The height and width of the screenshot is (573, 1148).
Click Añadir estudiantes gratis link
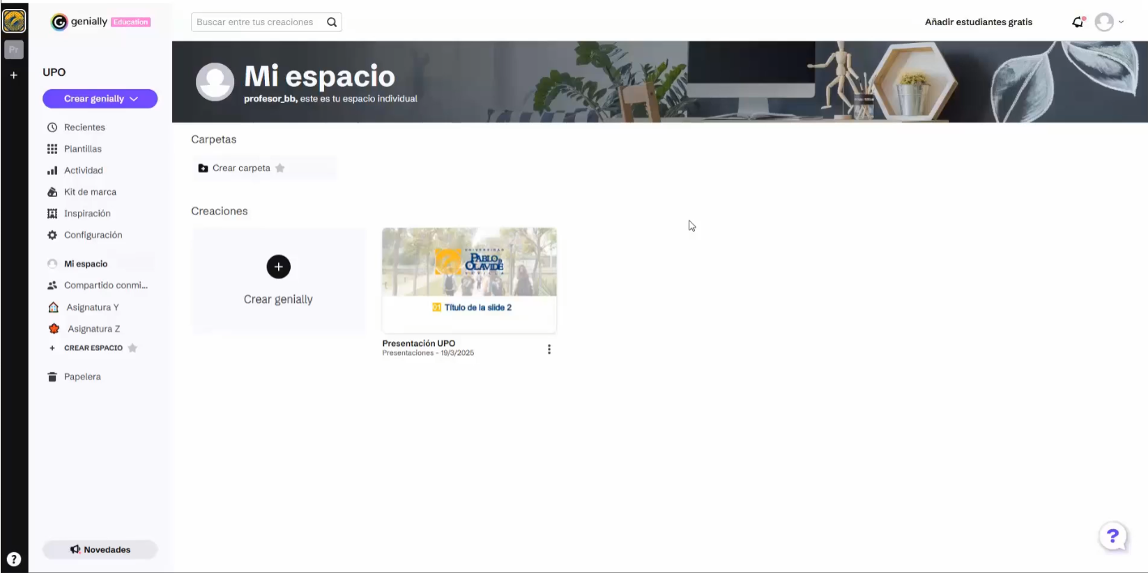pyautogui.click(x=978, y=22)
